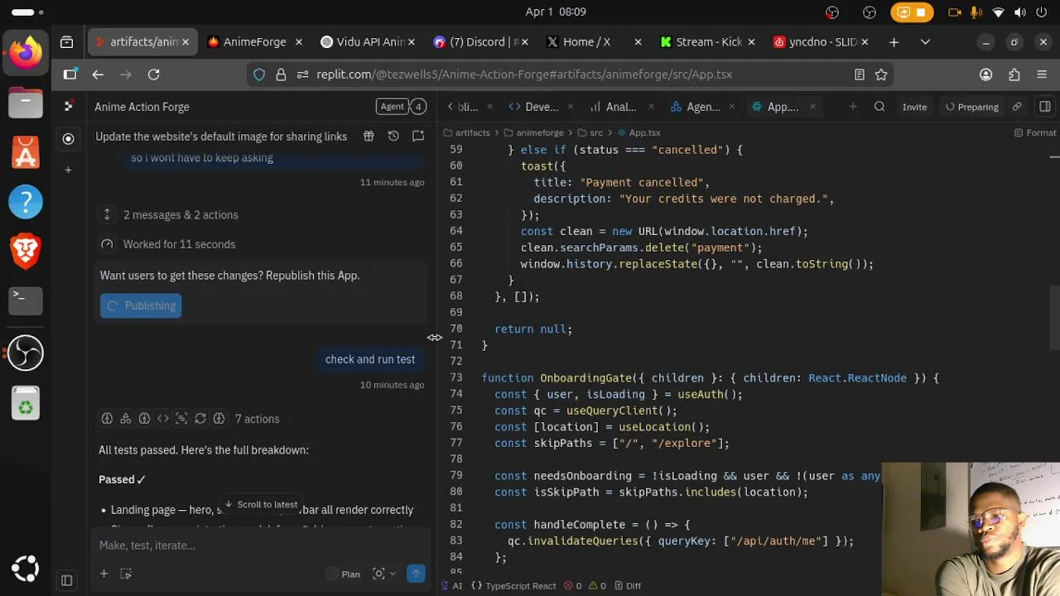Click the number 4 agent counter

coord(418,106)
